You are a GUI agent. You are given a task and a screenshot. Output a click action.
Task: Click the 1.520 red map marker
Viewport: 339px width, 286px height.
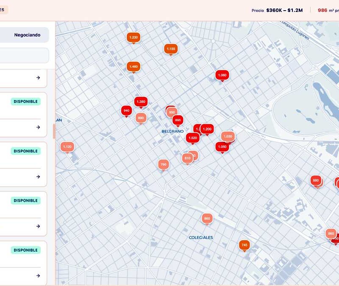[x=192, y=138]
